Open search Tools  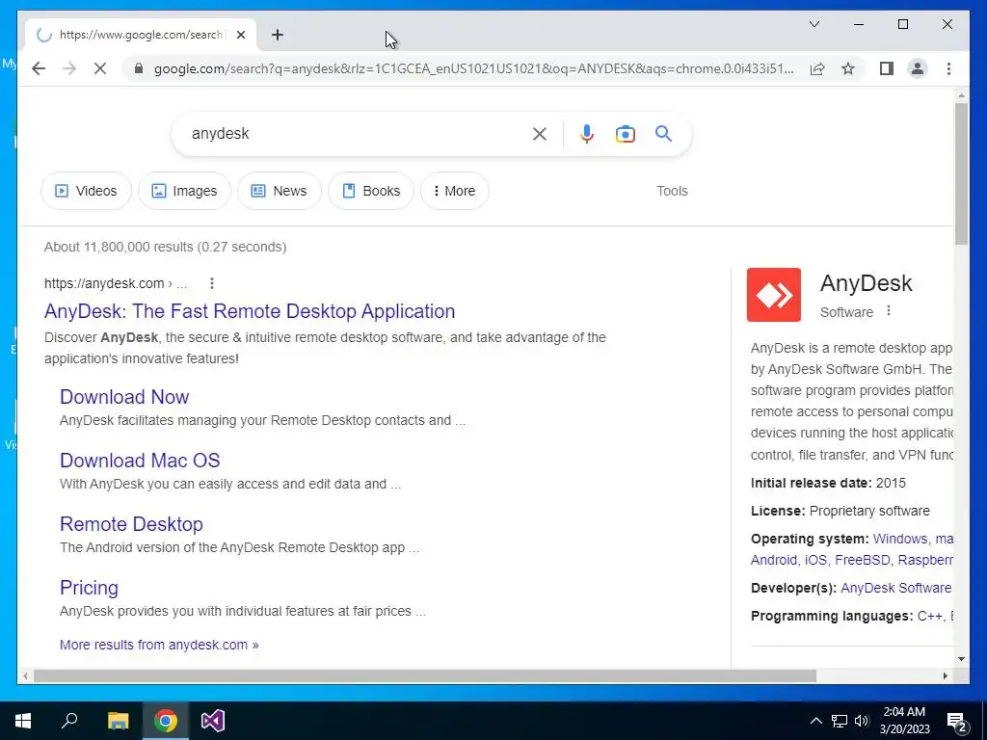(672, 191)
